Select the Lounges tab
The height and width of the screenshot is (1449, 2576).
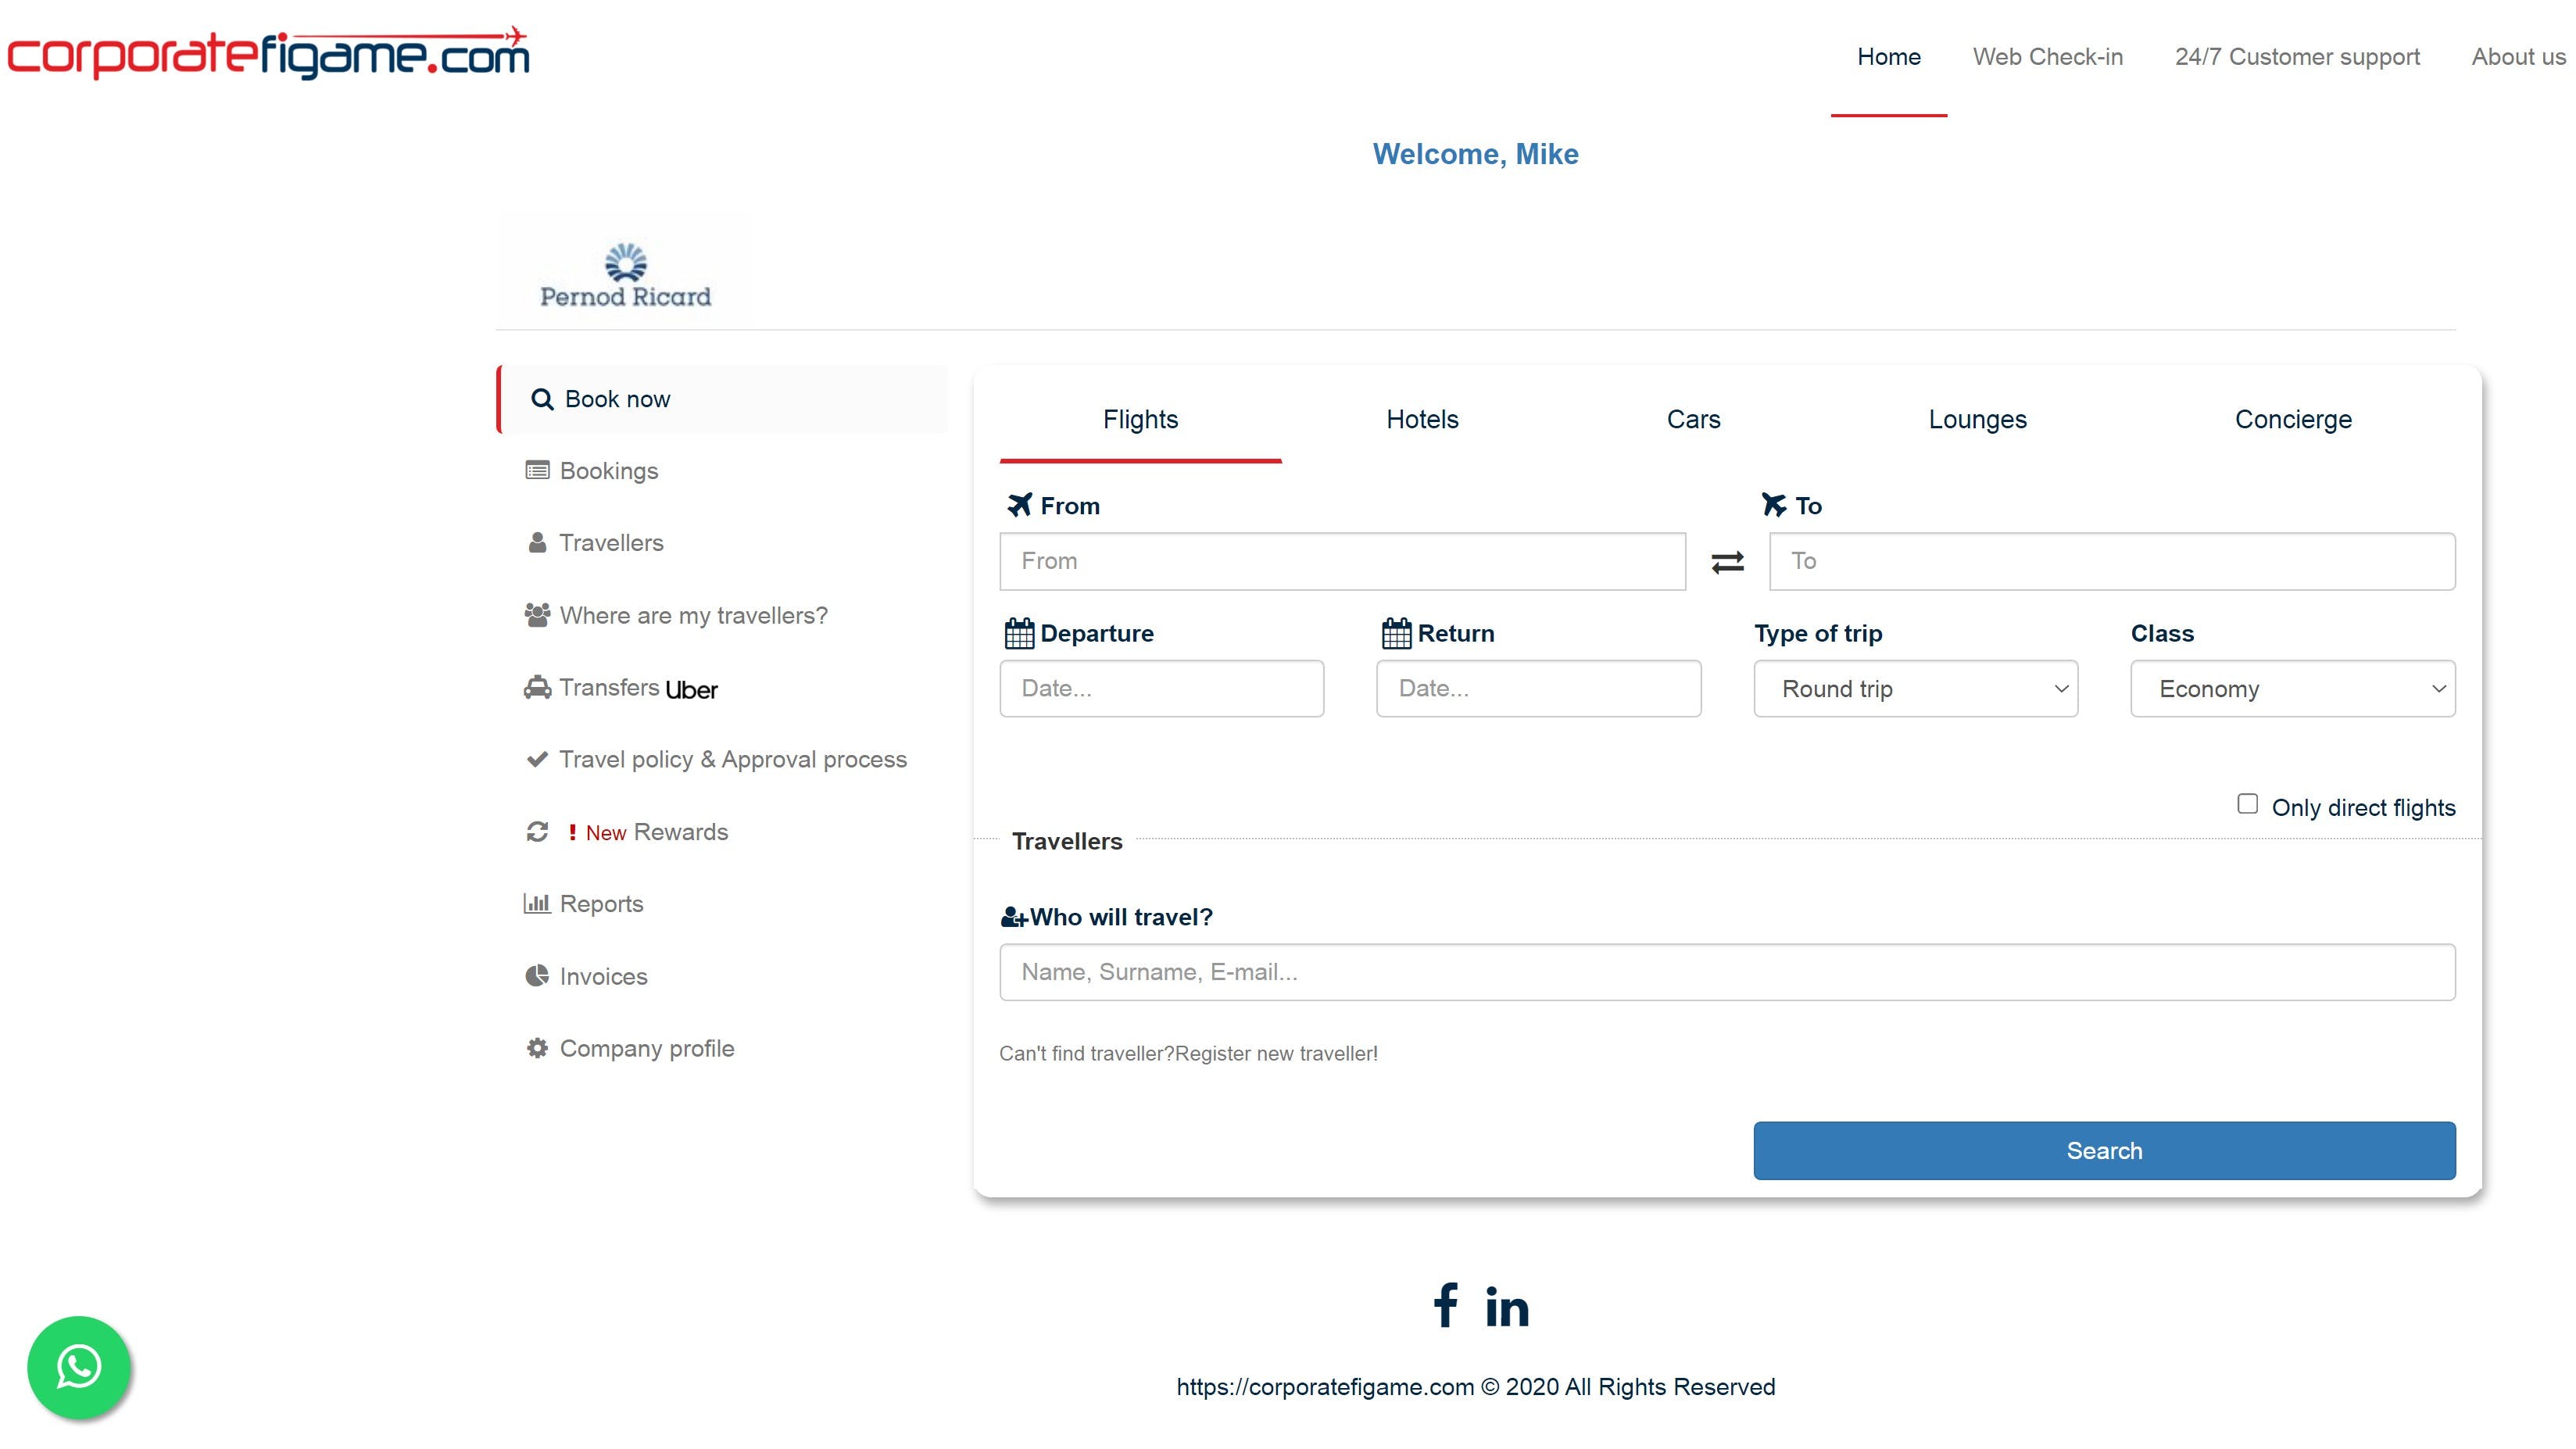(x=1977, y=420)
